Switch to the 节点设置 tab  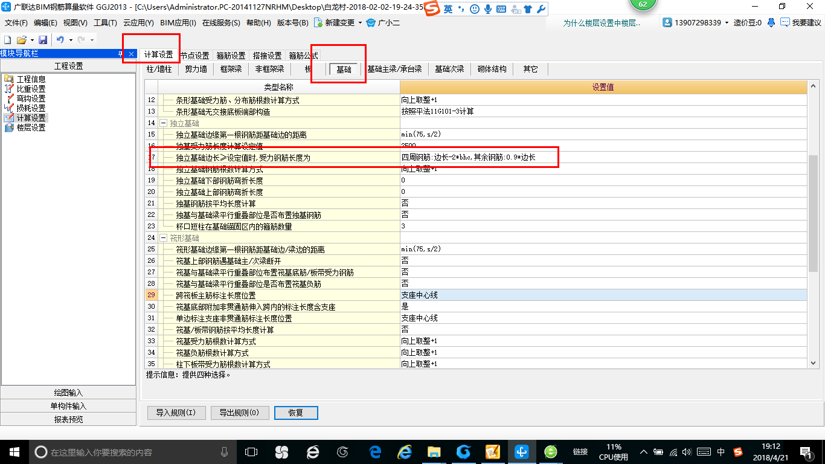(194, 56)
